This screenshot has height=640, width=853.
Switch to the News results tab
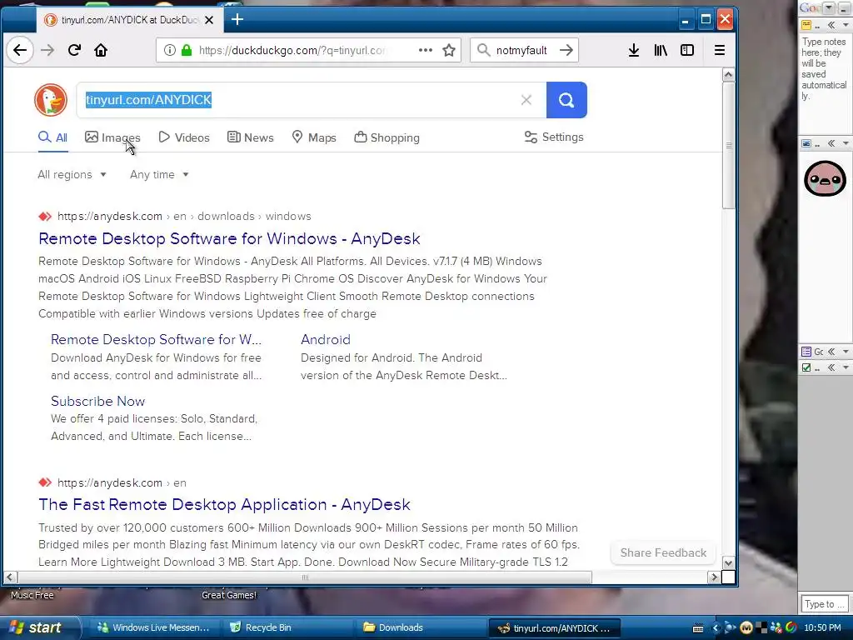point(250,137)
